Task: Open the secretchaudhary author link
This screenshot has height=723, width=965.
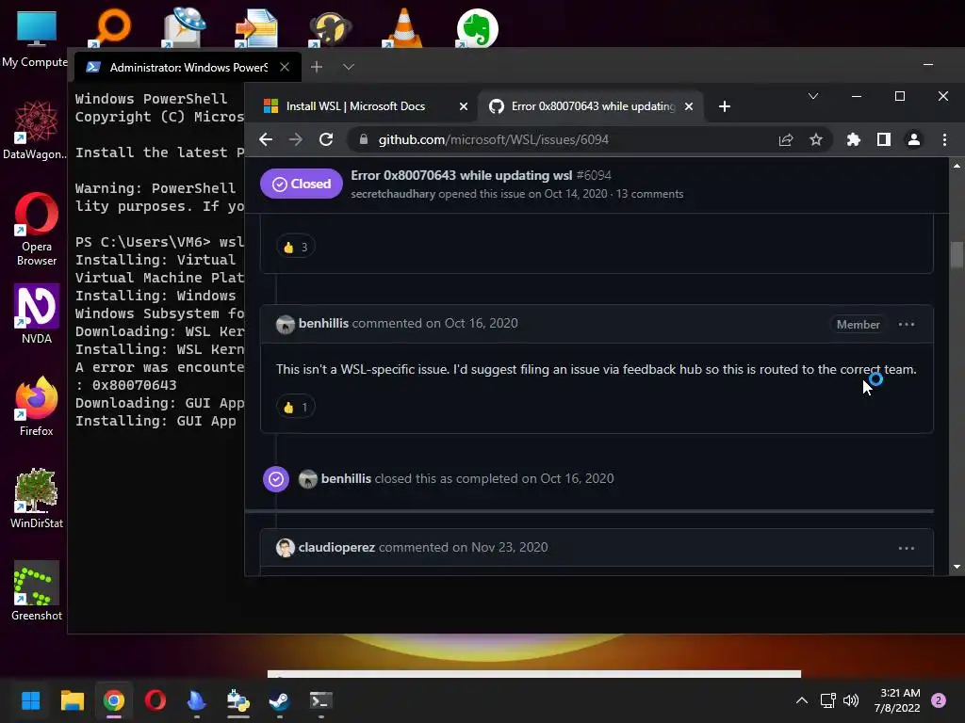Action: pyautogui.click(x=393, y=194)
